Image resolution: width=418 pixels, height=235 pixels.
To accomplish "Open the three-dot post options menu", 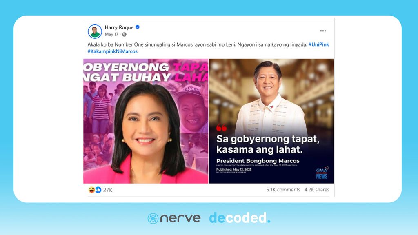I will tap(323, 31).
